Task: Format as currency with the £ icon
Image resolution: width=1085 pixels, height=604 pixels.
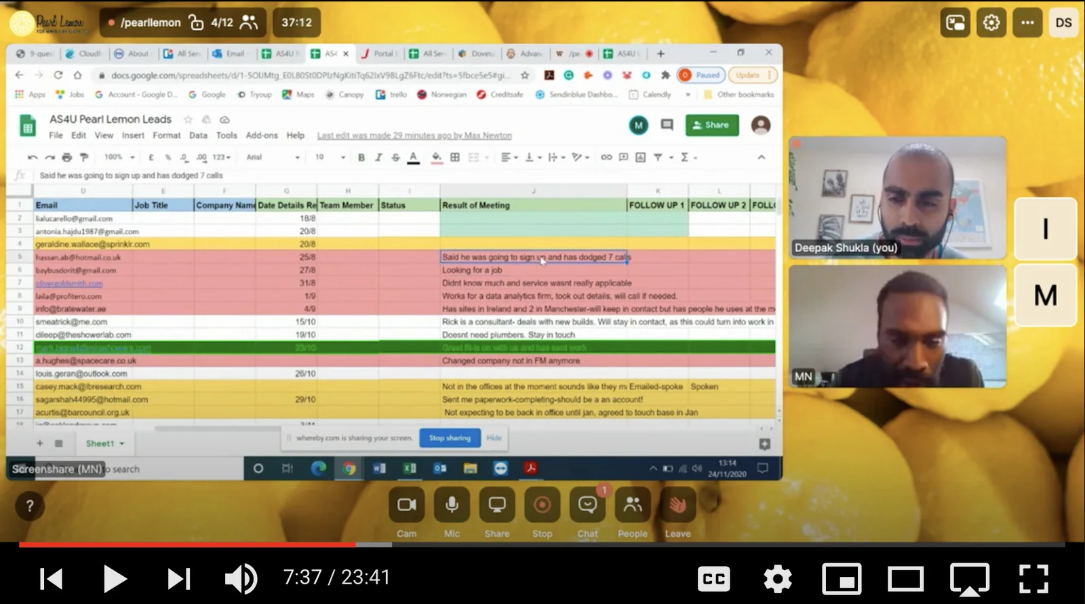Action: (x=151, y=157)
